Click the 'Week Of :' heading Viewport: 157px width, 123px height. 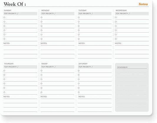coord(15,4)
